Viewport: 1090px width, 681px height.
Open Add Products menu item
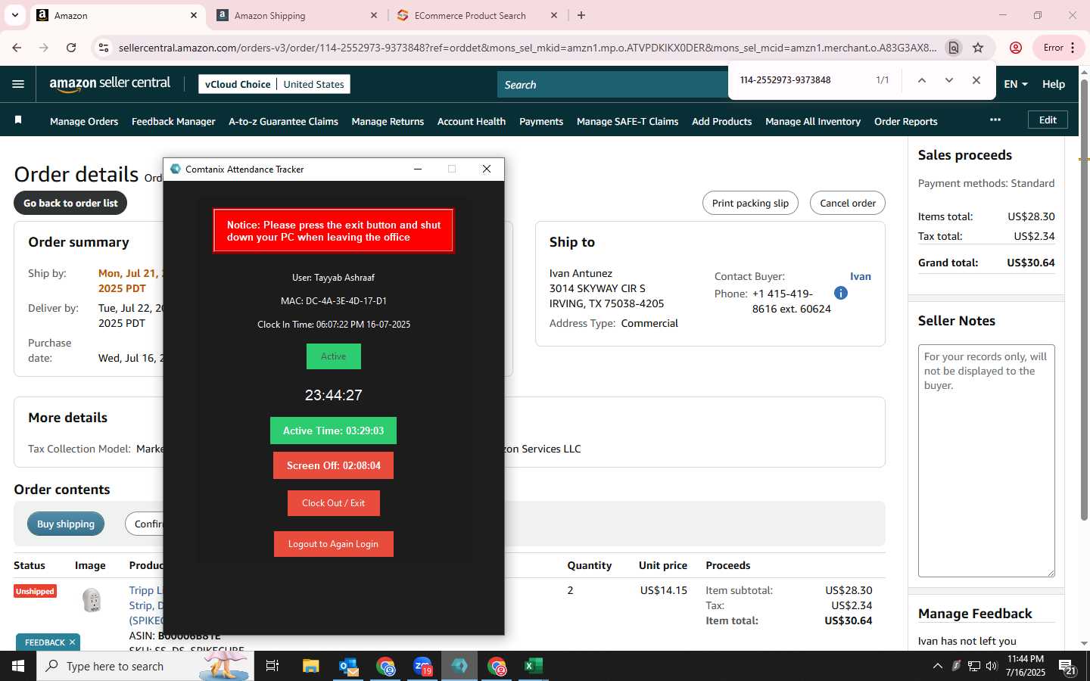(721, 121)
